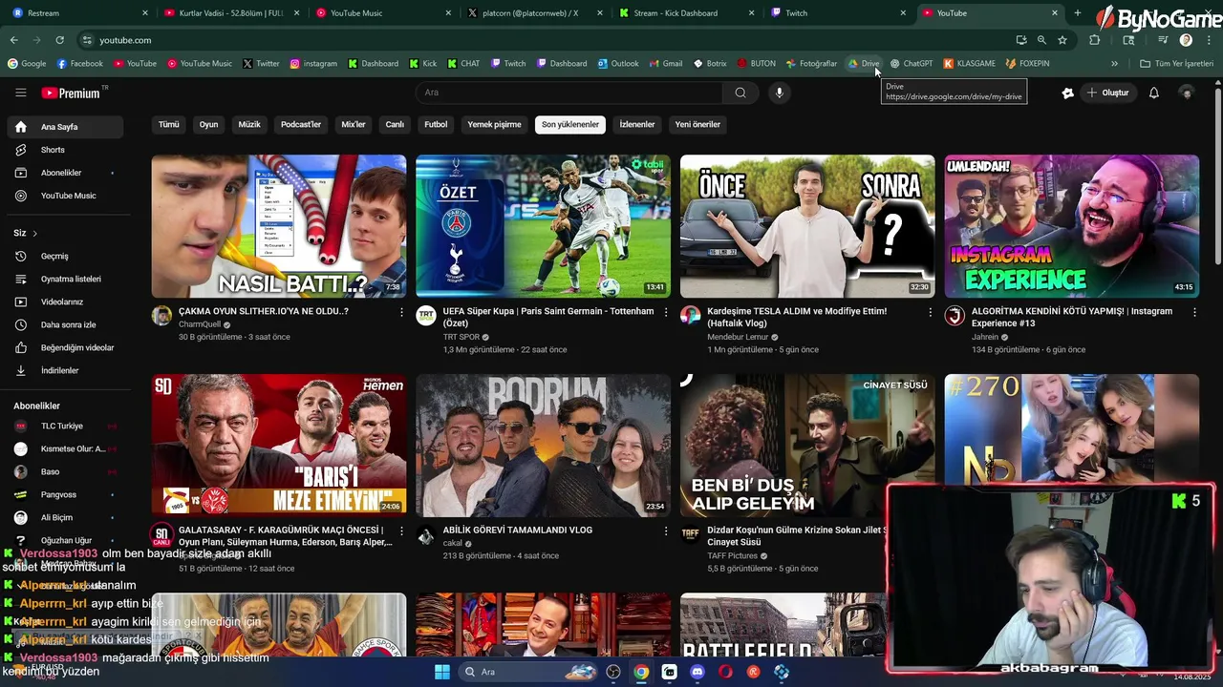
Task: Open Windows Start menu
Action: click(442, 672)
